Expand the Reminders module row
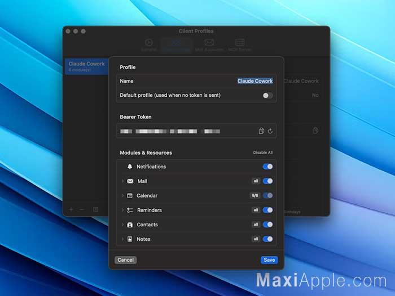The width and height of the screenshot is (395, 296). click(122, 210)
